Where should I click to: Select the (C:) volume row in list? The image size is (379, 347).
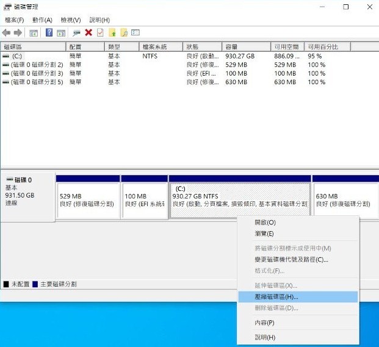(x=17, y=55)
